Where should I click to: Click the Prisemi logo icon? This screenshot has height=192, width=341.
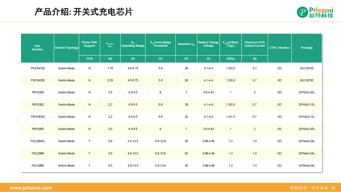(302, 12)
